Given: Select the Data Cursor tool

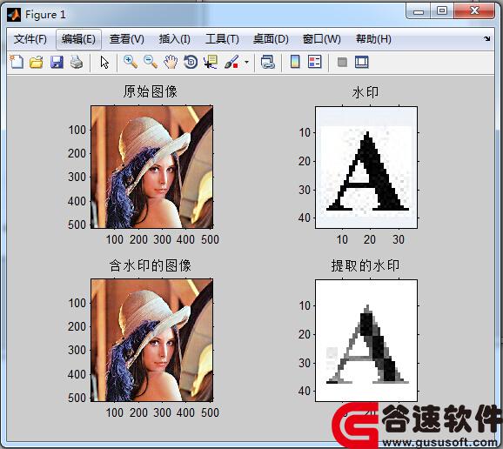Looking at the screenshot, I should (211, 62).
